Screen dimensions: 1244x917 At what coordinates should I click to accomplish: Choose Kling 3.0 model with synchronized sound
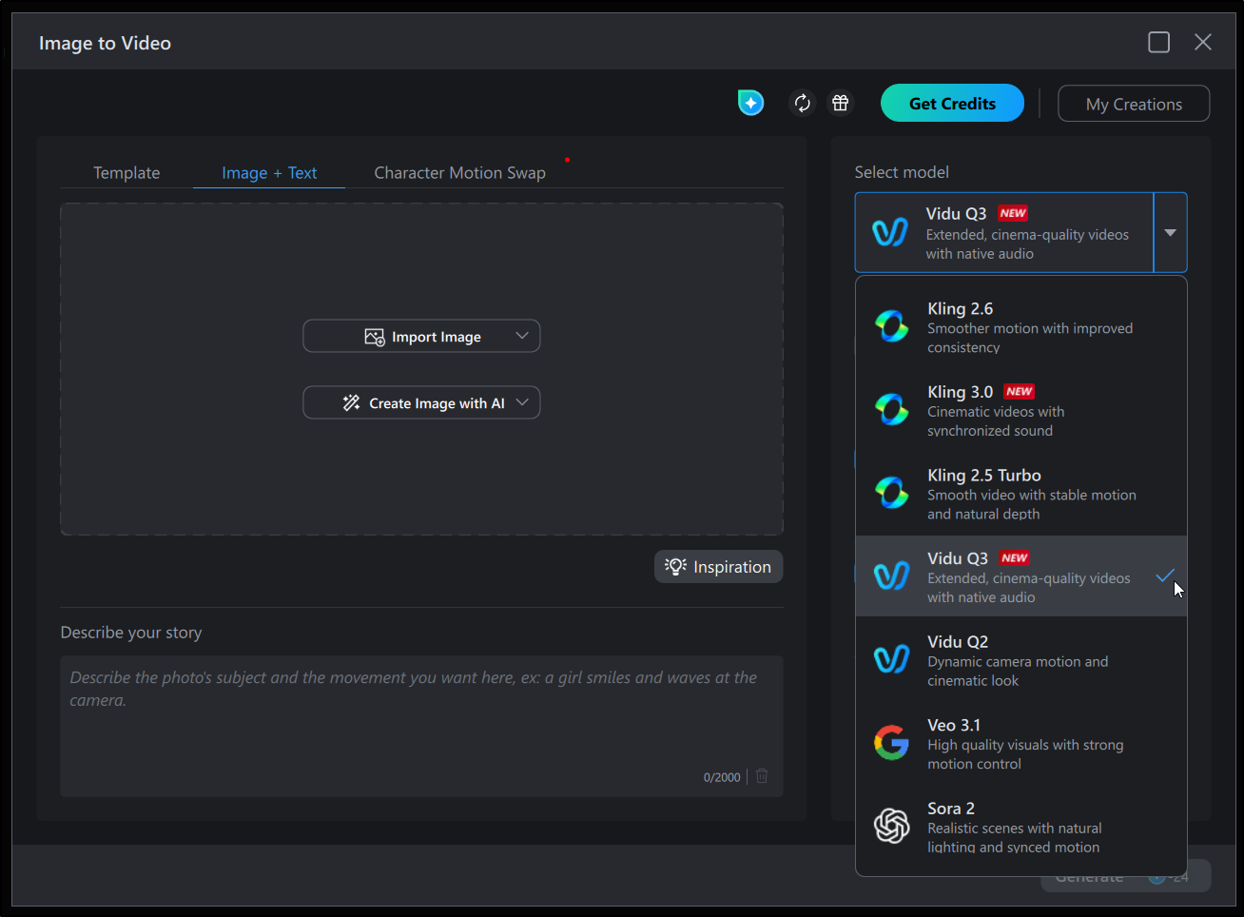click(1020, 410)
